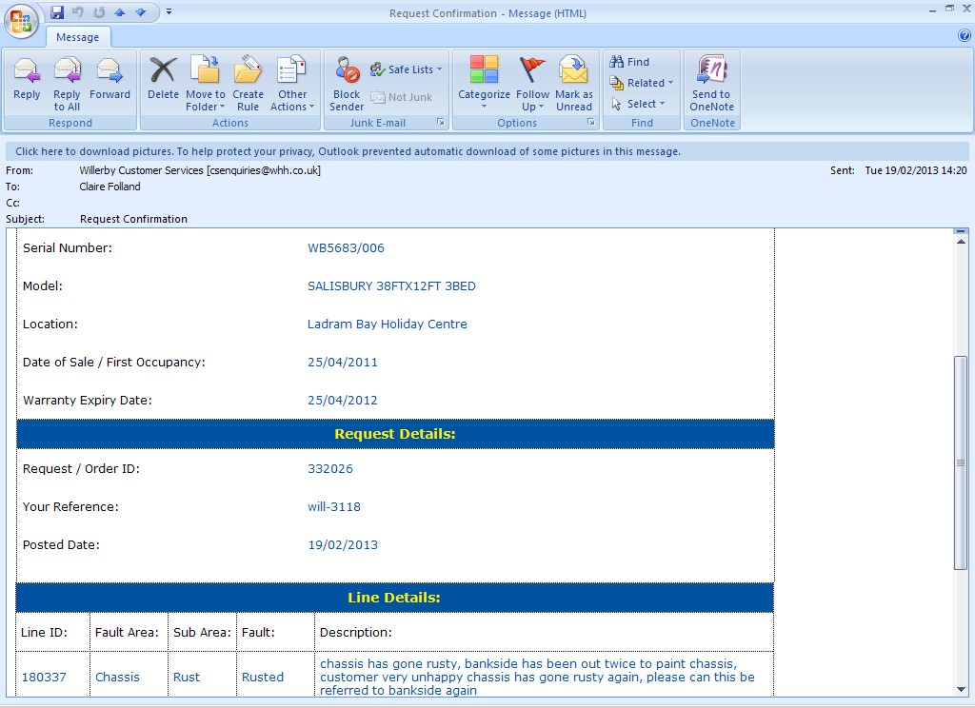Open Safe Lists dropdown
The width and height of the screenshot is (975, 708).
click(x=407, y=69)
